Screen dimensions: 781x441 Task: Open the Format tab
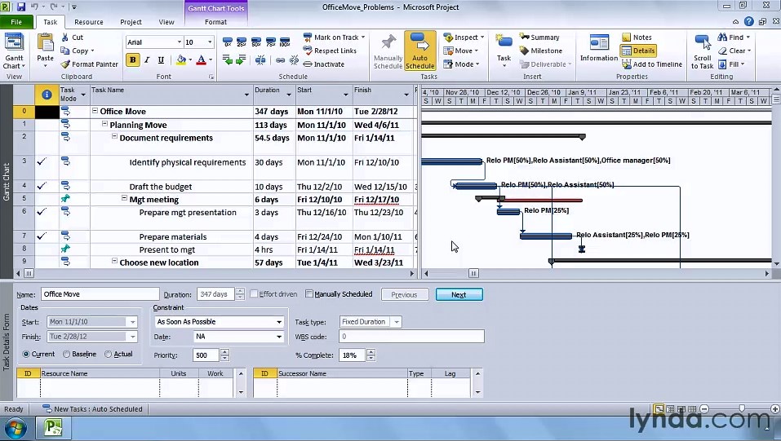click(x=215, y=22)
